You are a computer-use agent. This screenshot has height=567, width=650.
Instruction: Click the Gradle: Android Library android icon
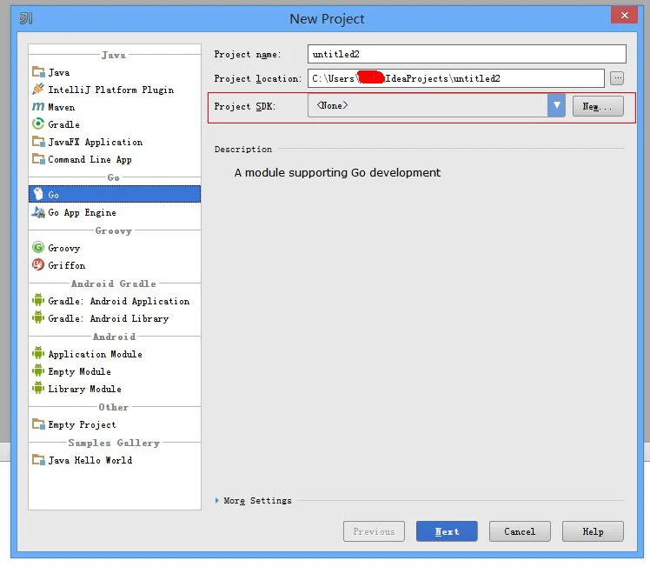38,317
